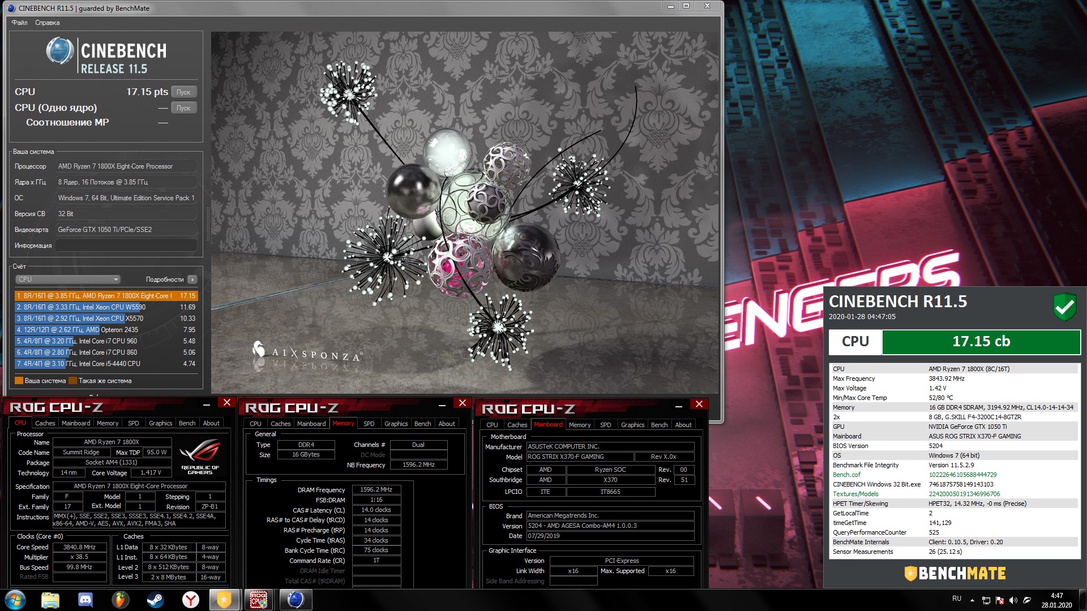
Task: Open File Explorer from the taskbar
Action: 50,600
